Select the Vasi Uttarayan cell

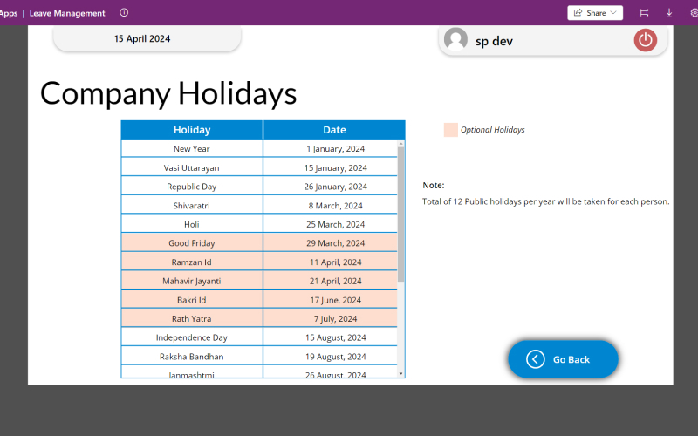point(192,167)
